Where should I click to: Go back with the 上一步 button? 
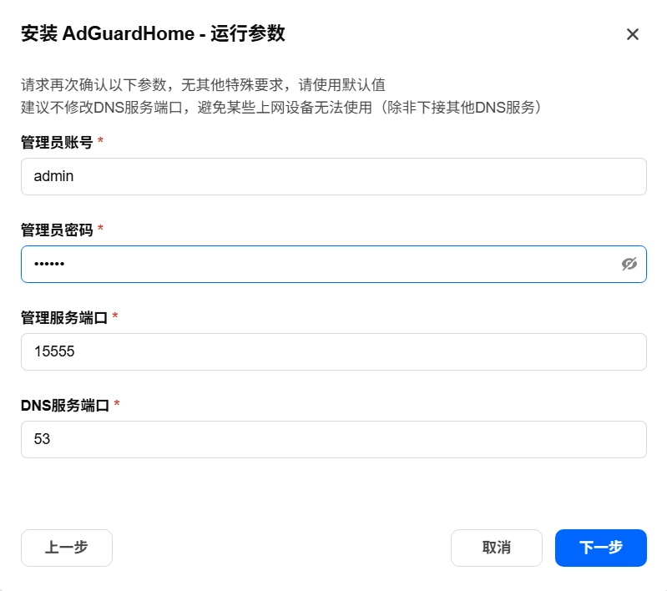(x=67, y=548)
